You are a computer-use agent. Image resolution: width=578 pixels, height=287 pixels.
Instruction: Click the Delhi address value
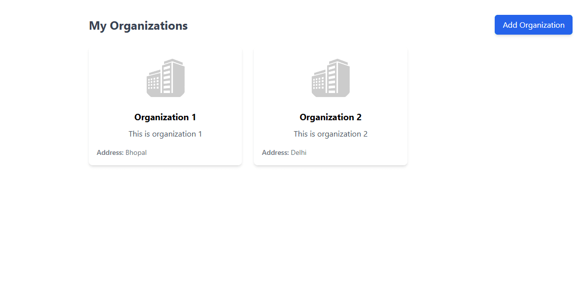pos(299,153)
